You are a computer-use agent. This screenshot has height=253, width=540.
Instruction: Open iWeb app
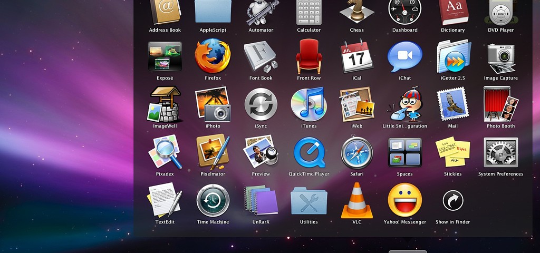pyautogui.click(x=357, y=104)
